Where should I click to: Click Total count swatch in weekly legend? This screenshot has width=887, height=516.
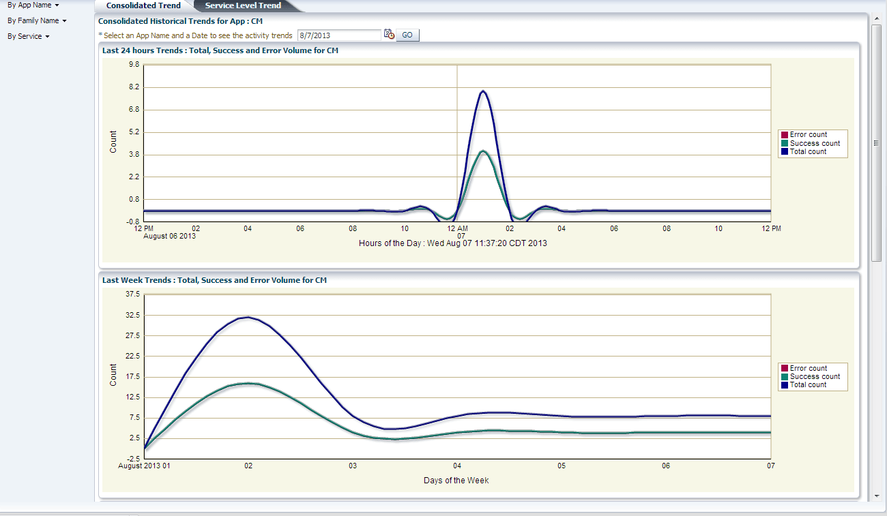785,384
